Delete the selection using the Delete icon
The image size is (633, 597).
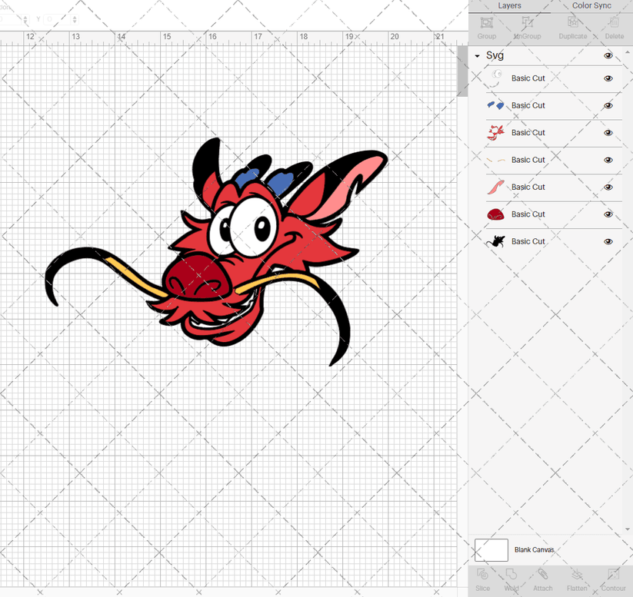point(614,31)
